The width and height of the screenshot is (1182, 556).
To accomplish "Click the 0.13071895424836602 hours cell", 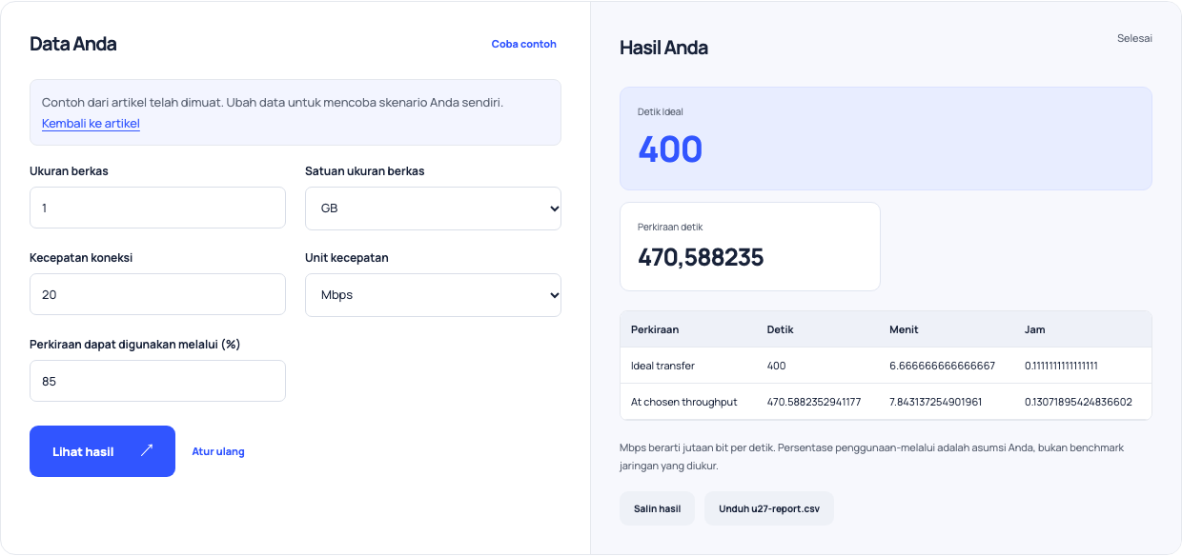I will coord(1078,402).
